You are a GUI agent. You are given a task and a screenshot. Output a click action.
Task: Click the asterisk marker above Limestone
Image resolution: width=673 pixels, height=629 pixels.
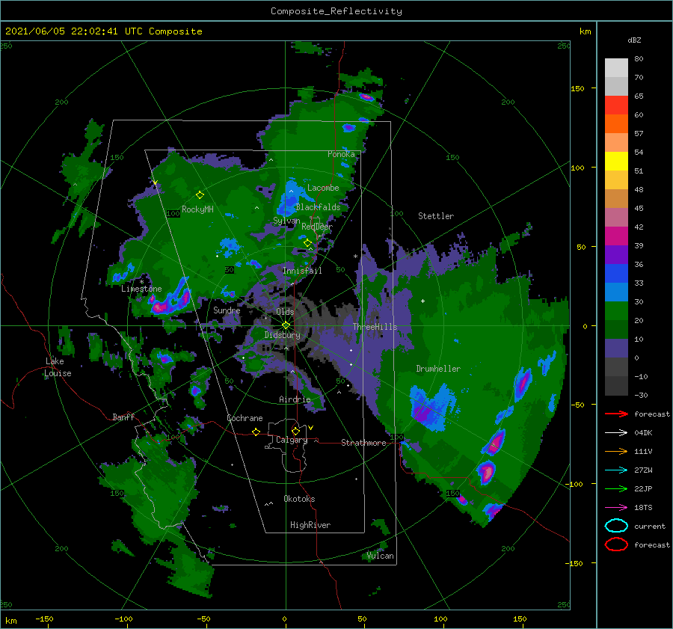141,282
